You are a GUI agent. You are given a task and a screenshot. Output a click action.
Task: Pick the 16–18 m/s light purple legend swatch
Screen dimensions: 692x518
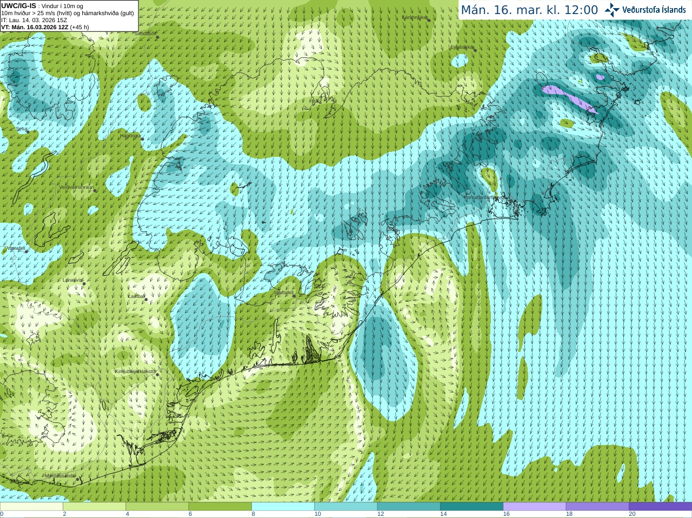click(534, 507)
